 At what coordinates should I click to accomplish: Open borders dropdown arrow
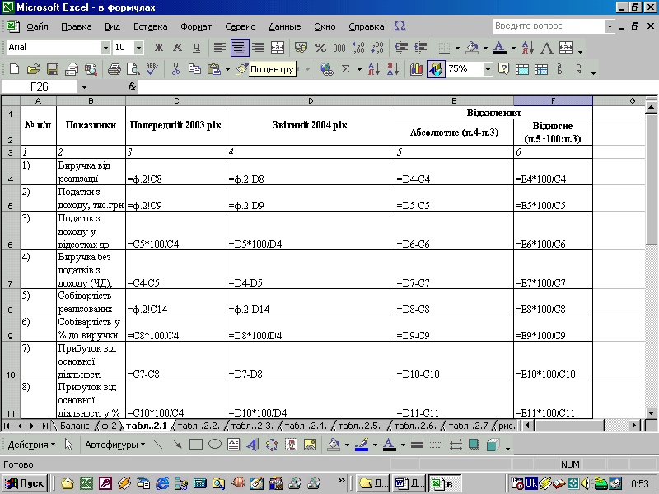click(x=457, y=49)
